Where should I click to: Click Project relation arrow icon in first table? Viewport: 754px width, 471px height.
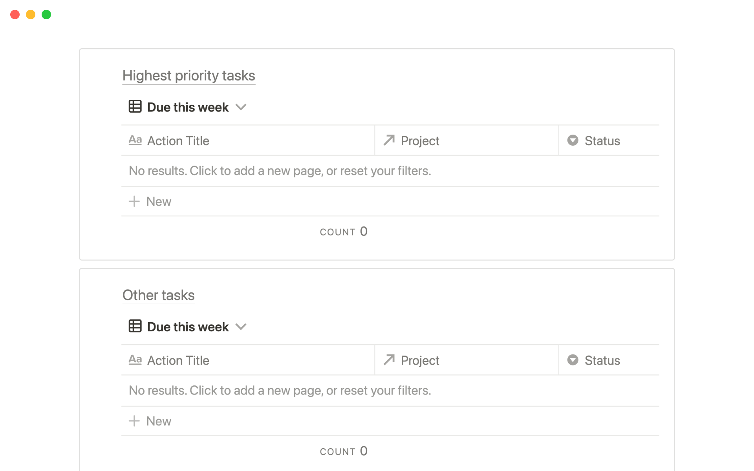(389, 140)
